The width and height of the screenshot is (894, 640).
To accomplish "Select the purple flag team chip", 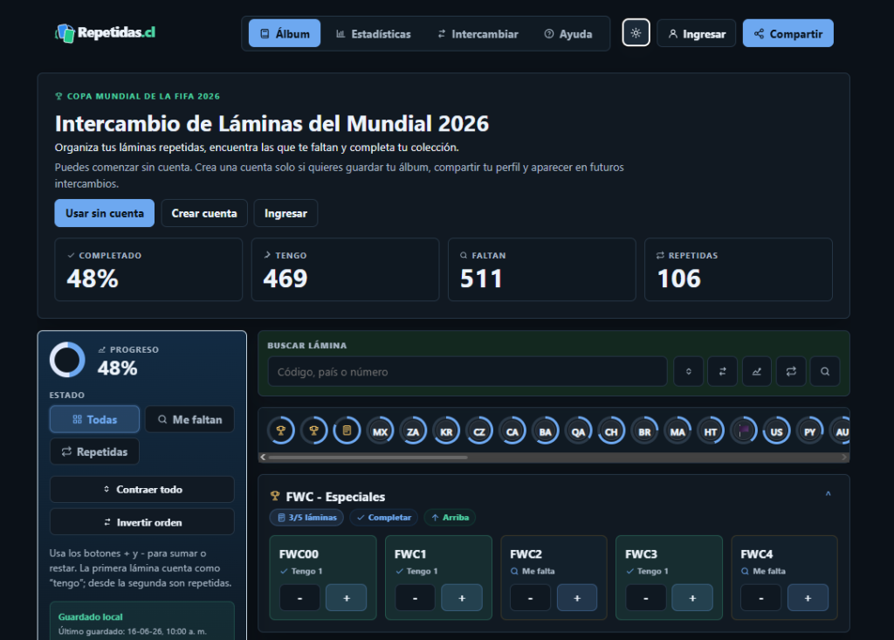I will coord(744,430).
